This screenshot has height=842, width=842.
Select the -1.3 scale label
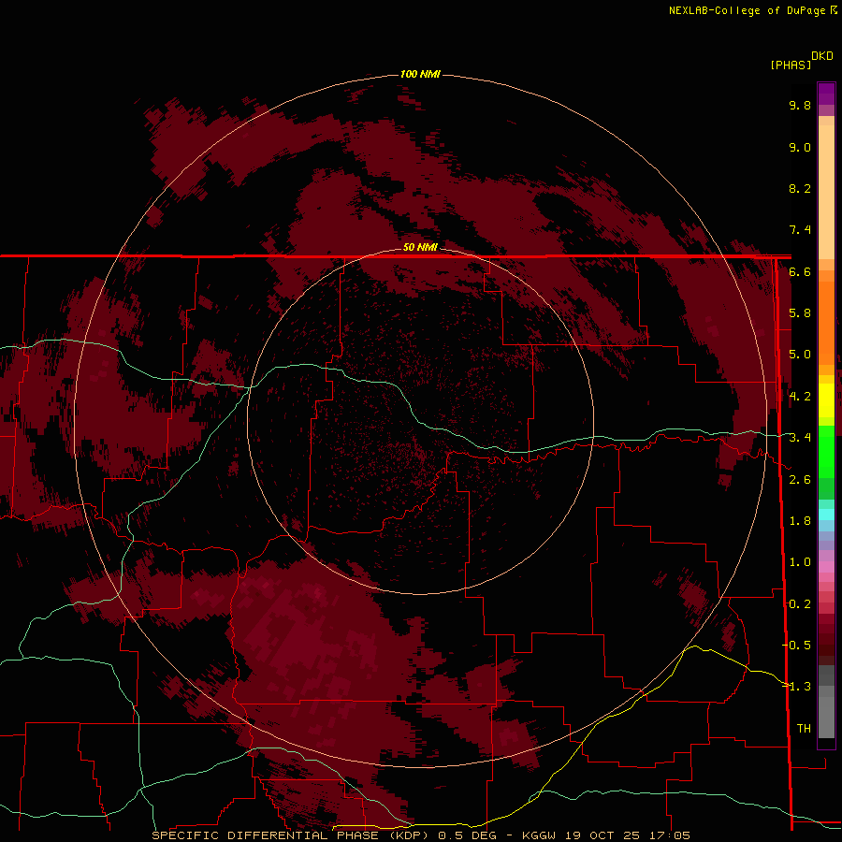coord(797,687)
